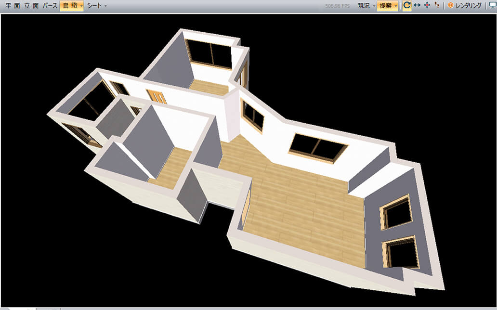
Task: Click the first tab at bottom left
Action: tap(18, 308)
